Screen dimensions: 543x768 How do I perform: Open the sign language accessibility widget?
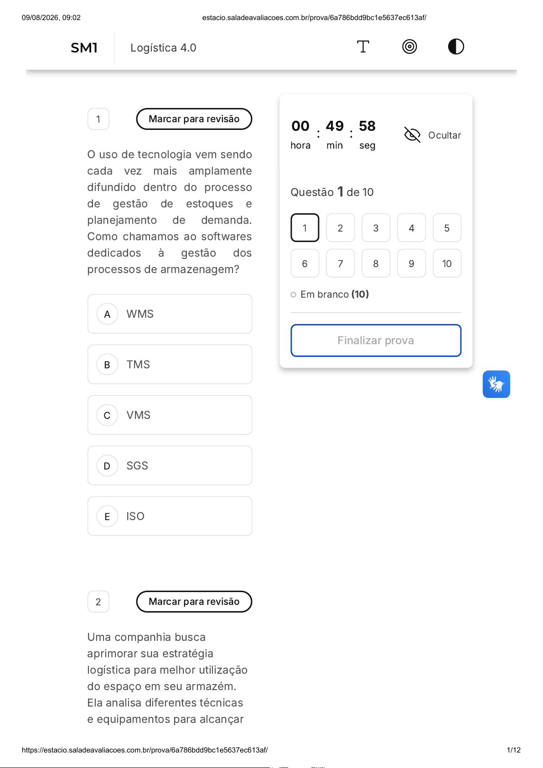[496, 384]
